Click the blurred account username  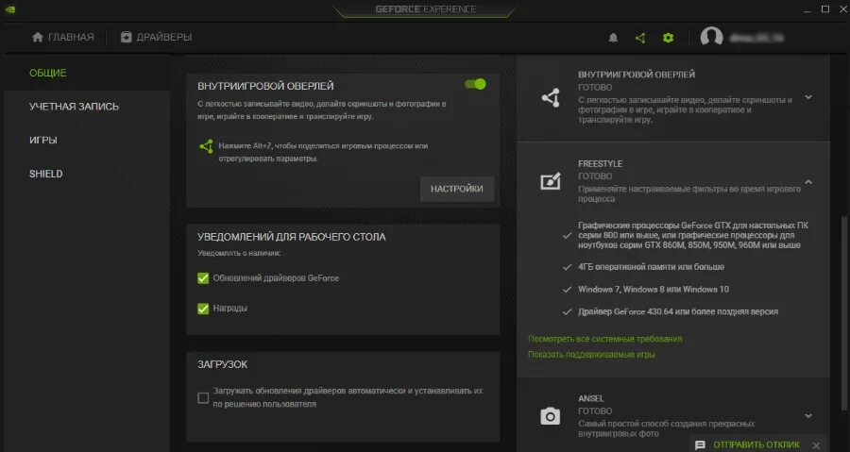tap(756, 38)
